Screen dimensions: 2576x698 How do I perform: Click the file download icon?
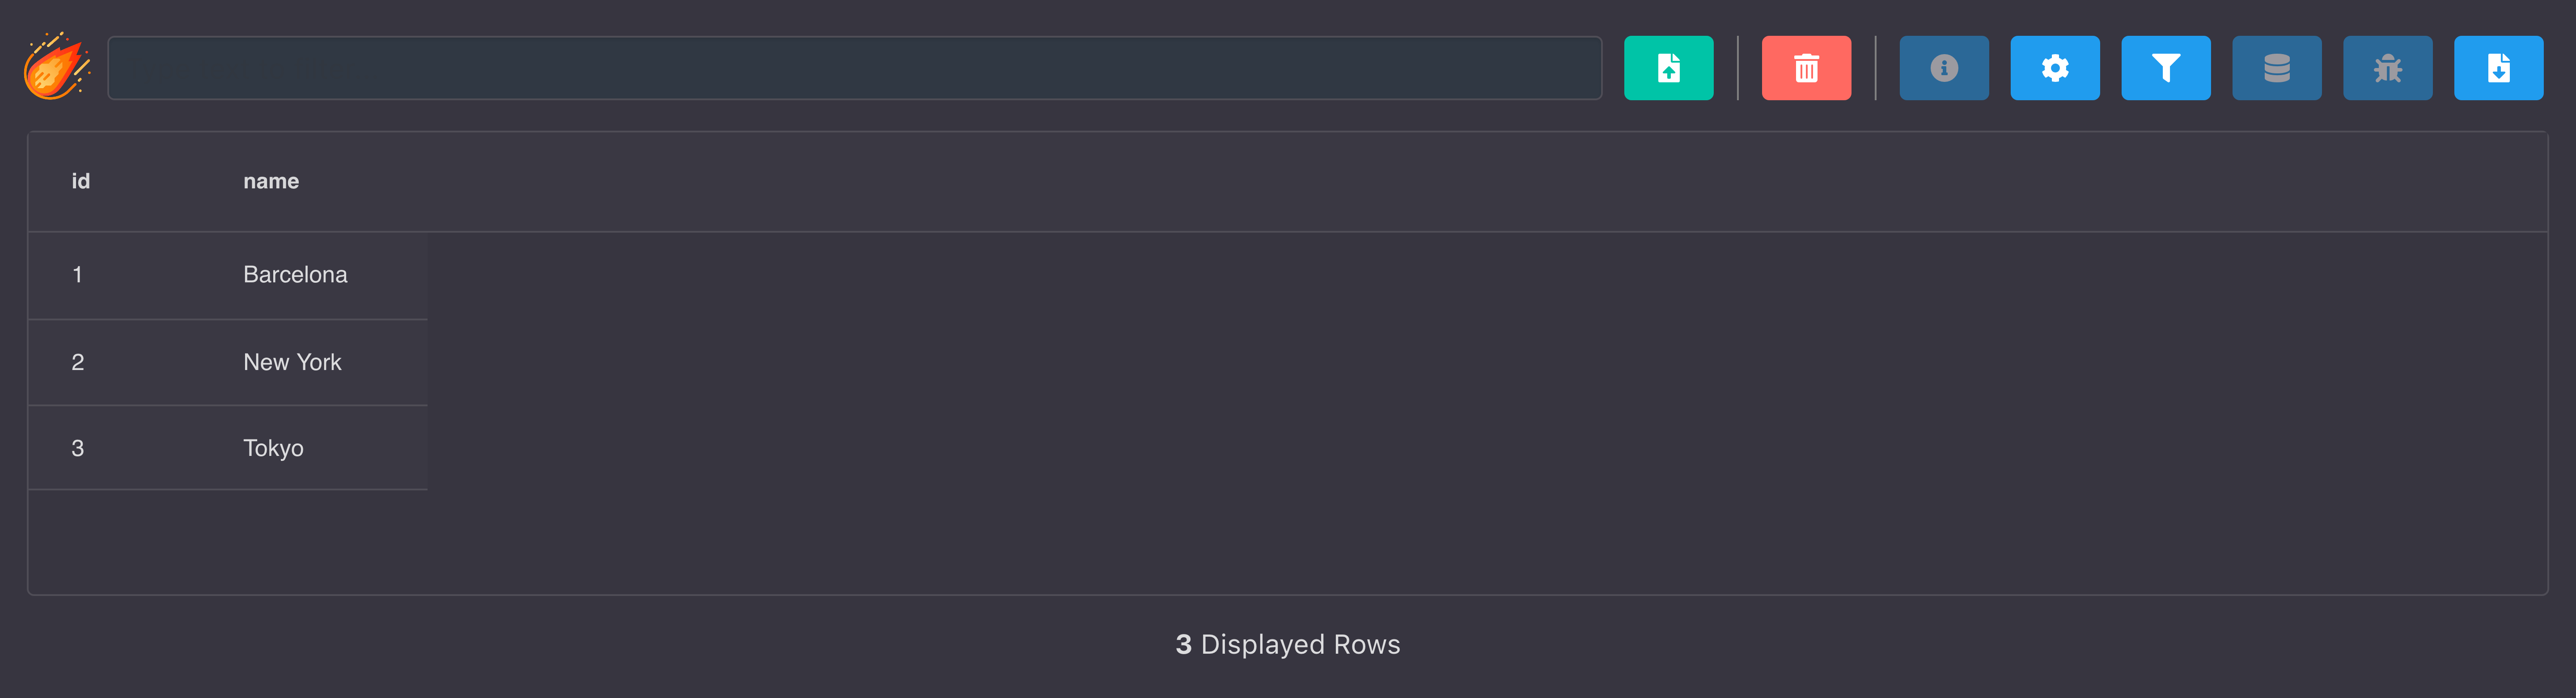point(2498,68)
